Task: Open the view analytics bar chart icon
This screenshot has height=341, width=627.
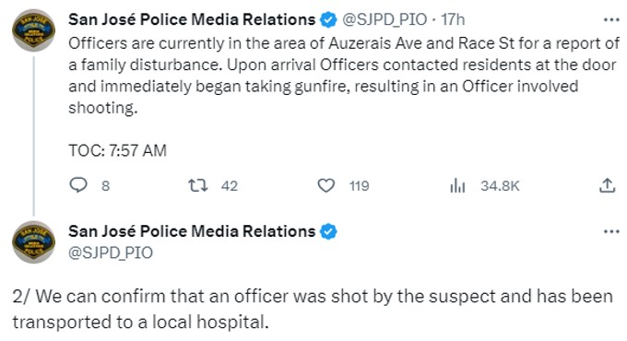Action: [457, 185]
